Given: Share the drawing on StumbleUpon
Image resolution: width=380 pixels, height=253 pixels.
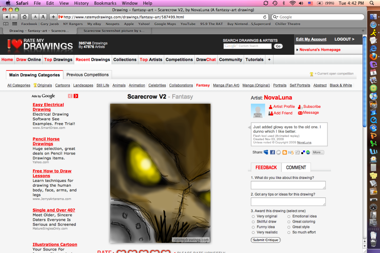Looking at the screenshot, I should click(x=308, y=152).
